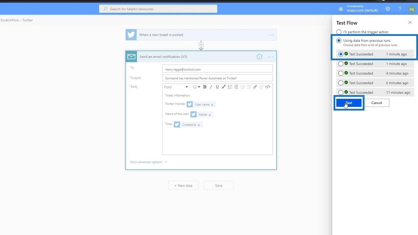Select I'll perform the trigger action
The width and height of the screenshot is (418, 235).
pos(339,32)
